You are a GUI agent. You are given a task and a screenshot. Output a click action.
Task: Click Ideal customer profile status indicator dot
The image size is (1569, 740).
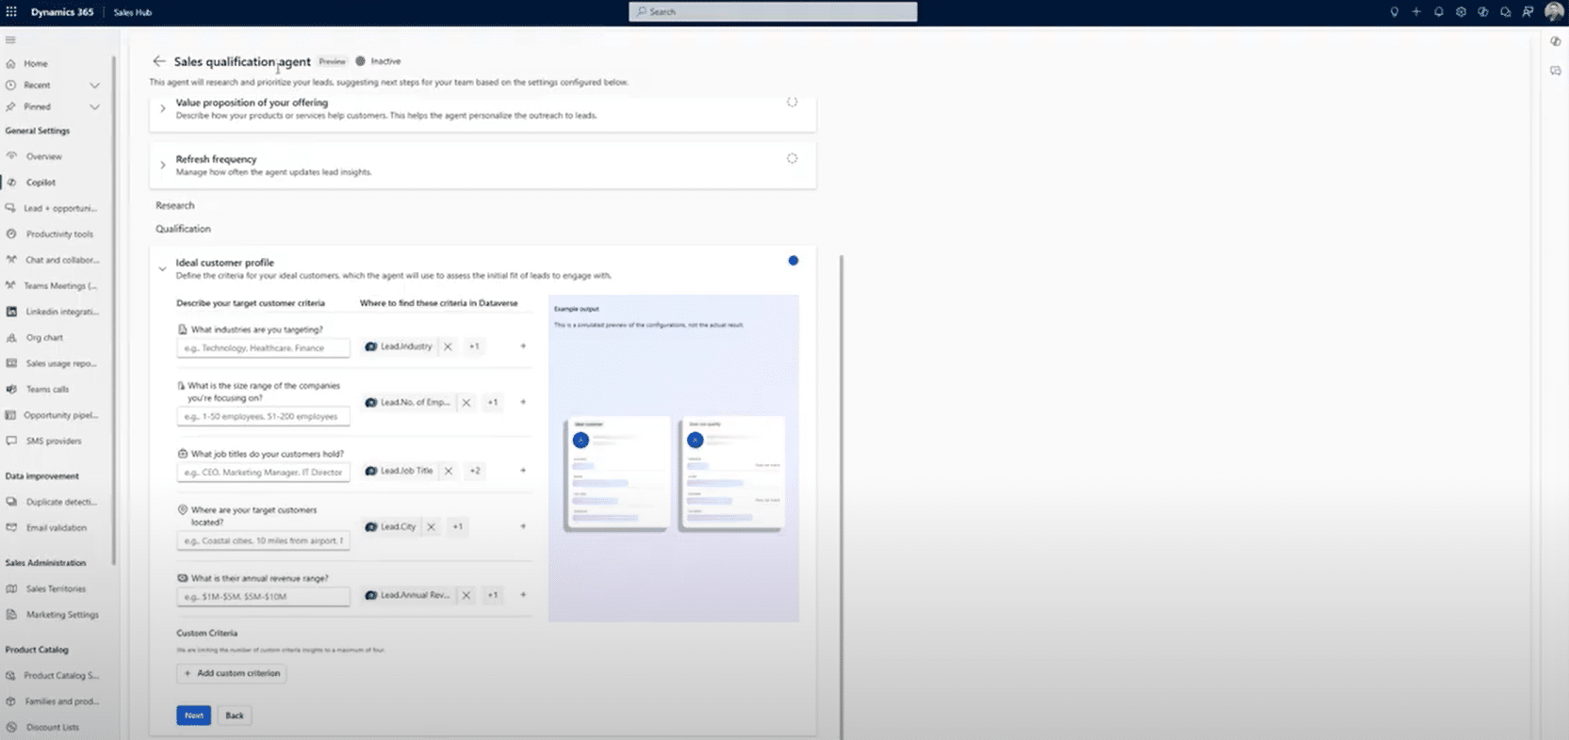[x=793, y=261]
